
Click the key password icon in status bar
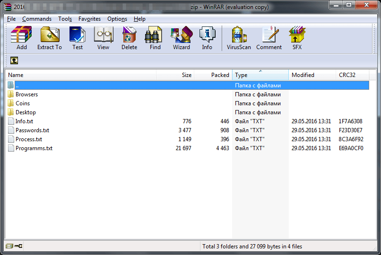point(18,246)
